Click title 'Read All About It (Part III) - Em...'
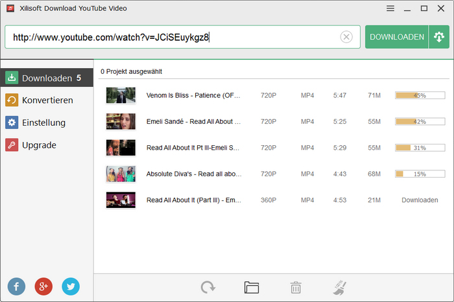Viewport: 454px width, 302px height. pos(194,200)
